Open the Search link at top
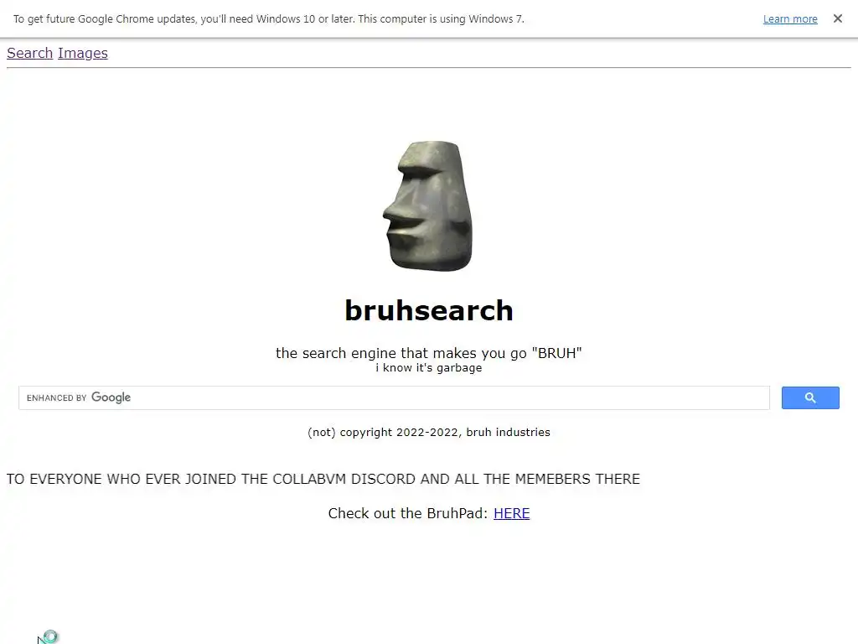This screenshot has width=858, height=644. click(29, 53)
